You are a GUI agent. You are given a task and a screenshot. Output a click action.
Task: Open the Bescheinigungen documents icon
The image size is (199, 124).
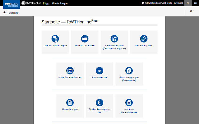129,70
